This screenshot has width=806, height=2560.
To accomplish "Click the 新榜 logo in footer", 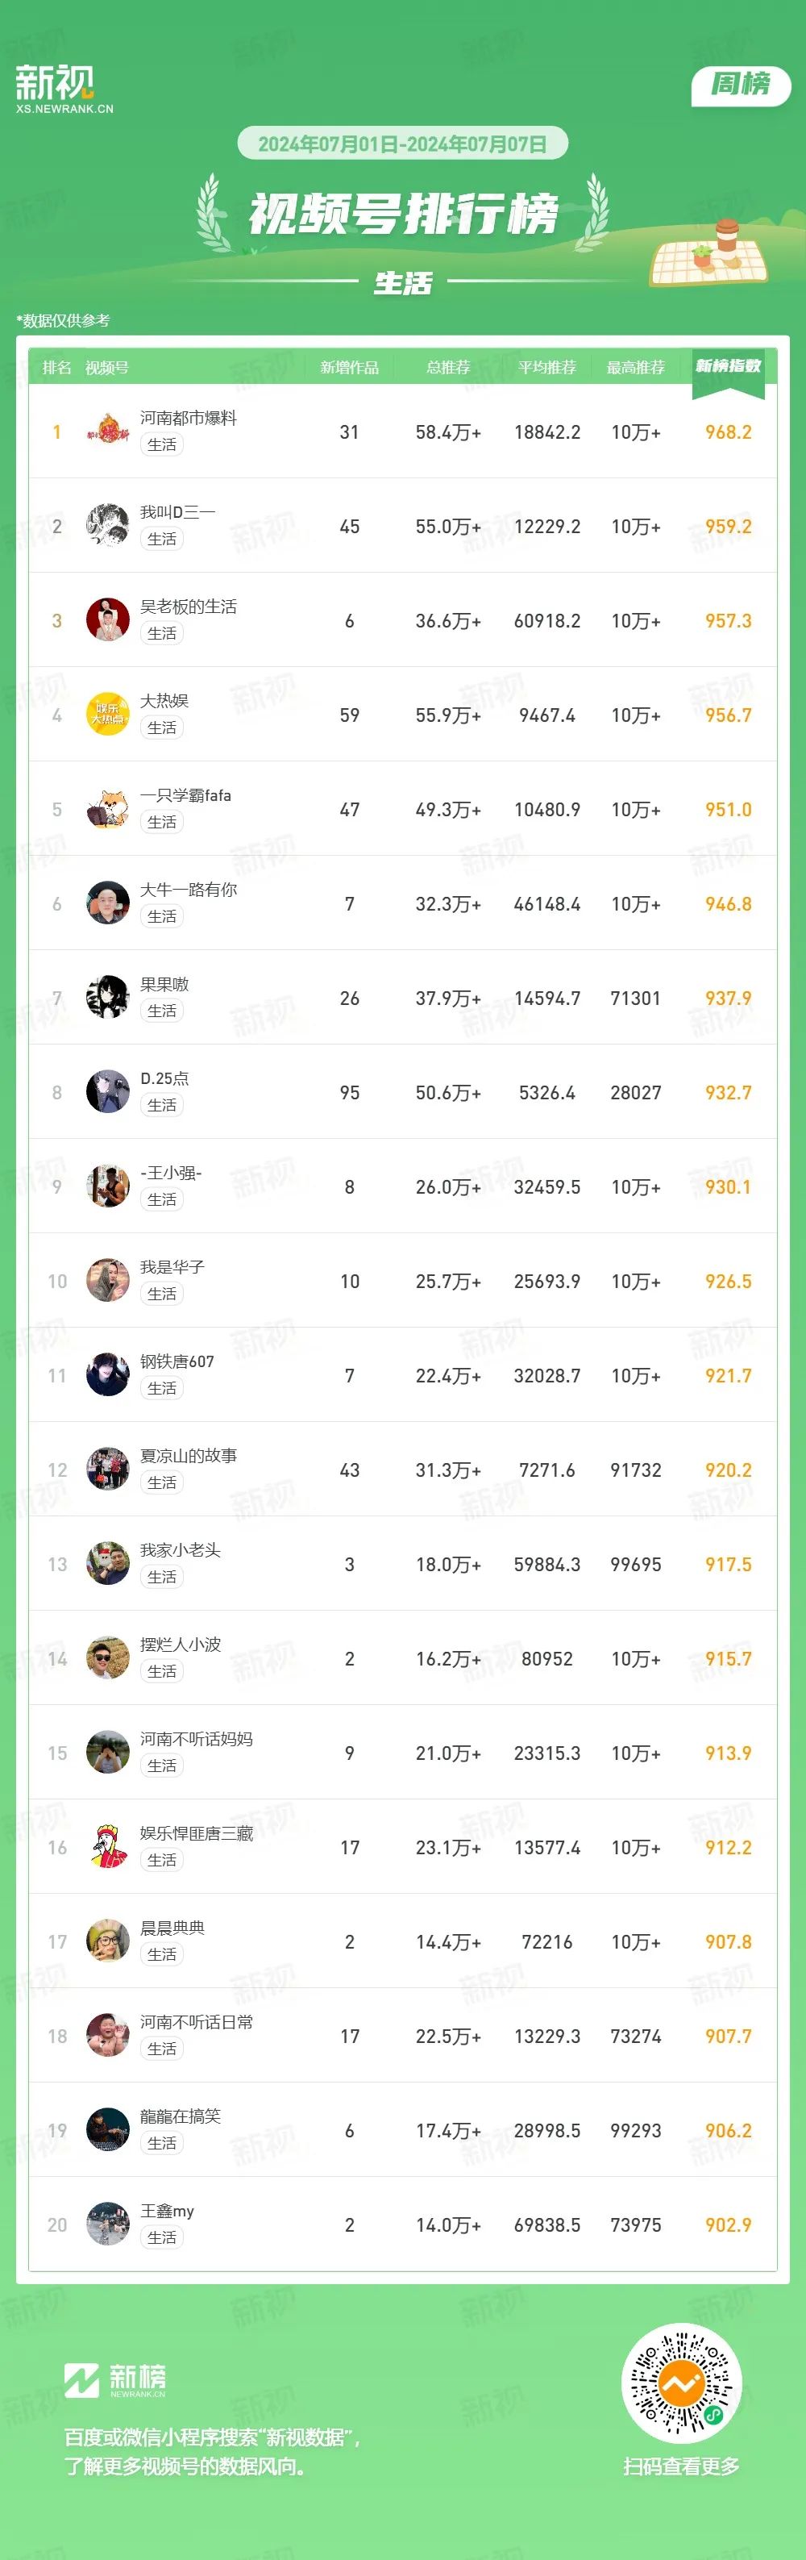I will click(x=115, y=2380).
